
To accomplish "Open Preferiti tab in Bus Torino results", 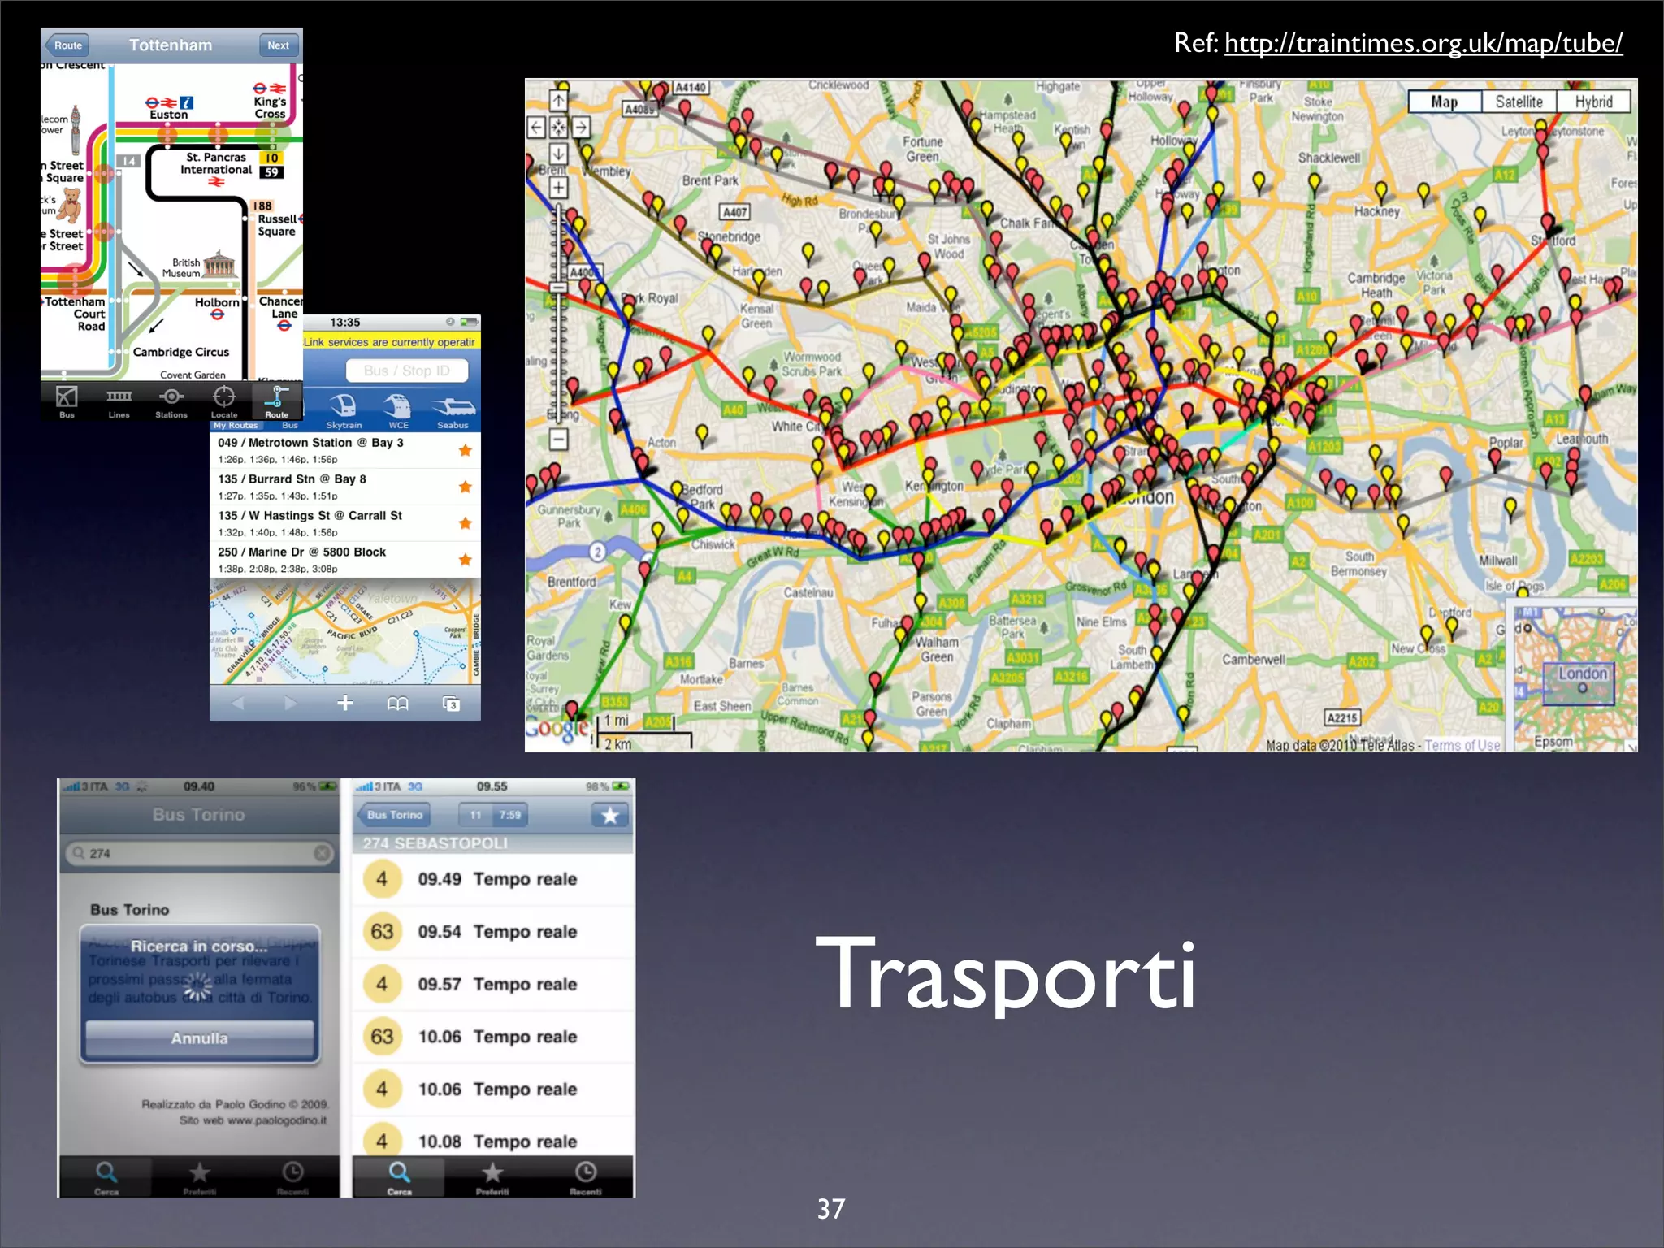I will pos(492,1176).
